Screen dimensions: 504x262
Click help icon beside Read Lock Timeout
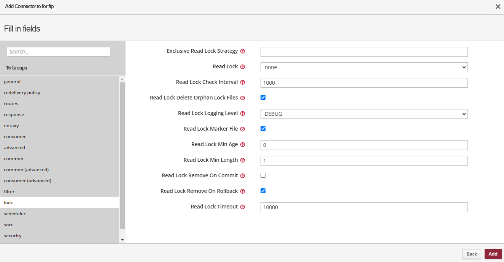[x=243, y=207]
